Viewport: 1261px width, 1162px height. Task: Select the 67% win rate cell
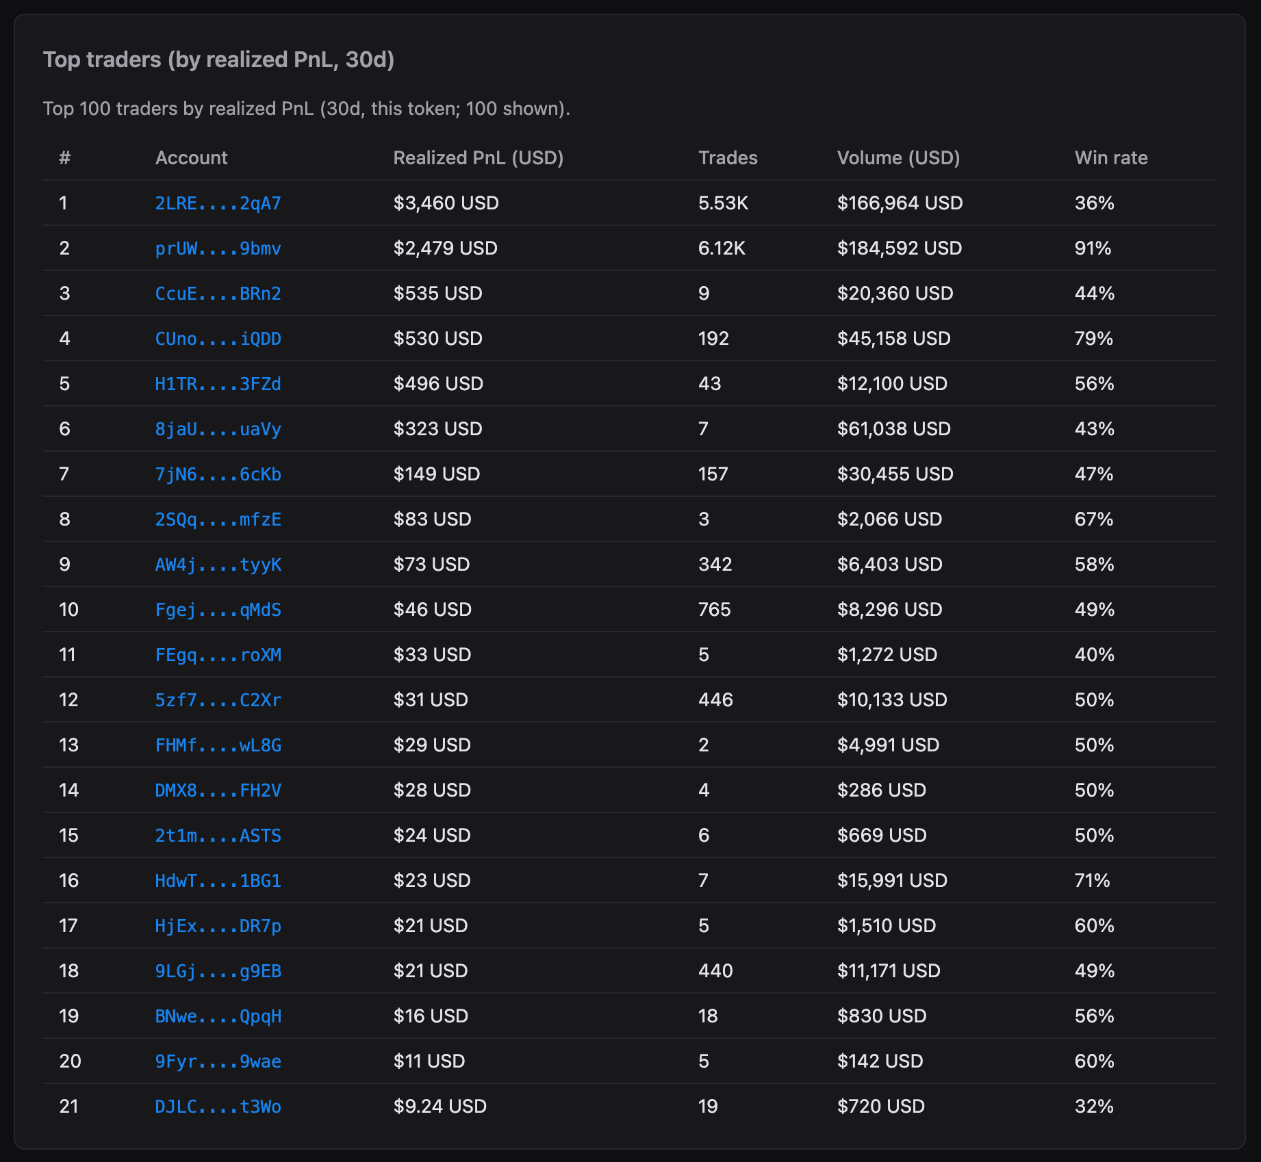(x=1094, y=519)
